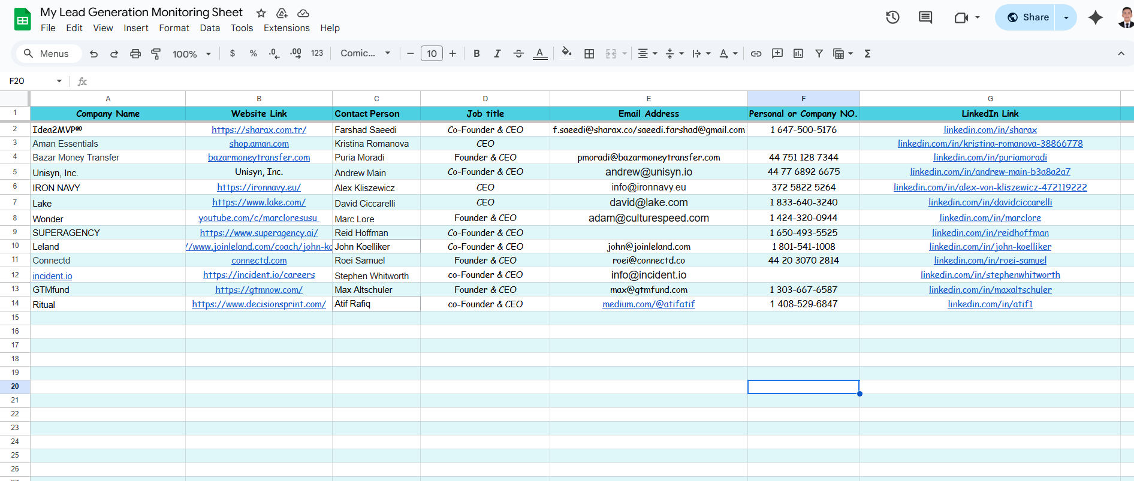Select the david@lake.com email cell
The image size is (1134, 481).
click(649, 202)
